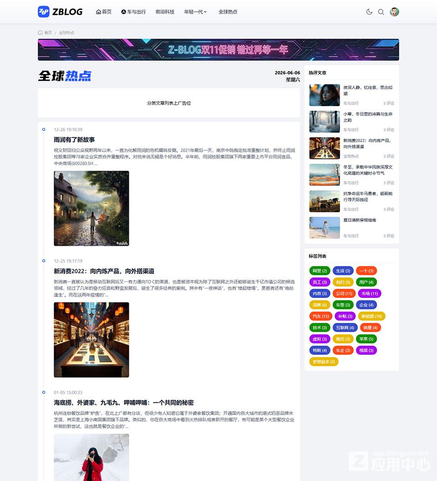437x481 pixels.
Task: Select the 模式 (3) tag
Action: click(x=343, y=339)
